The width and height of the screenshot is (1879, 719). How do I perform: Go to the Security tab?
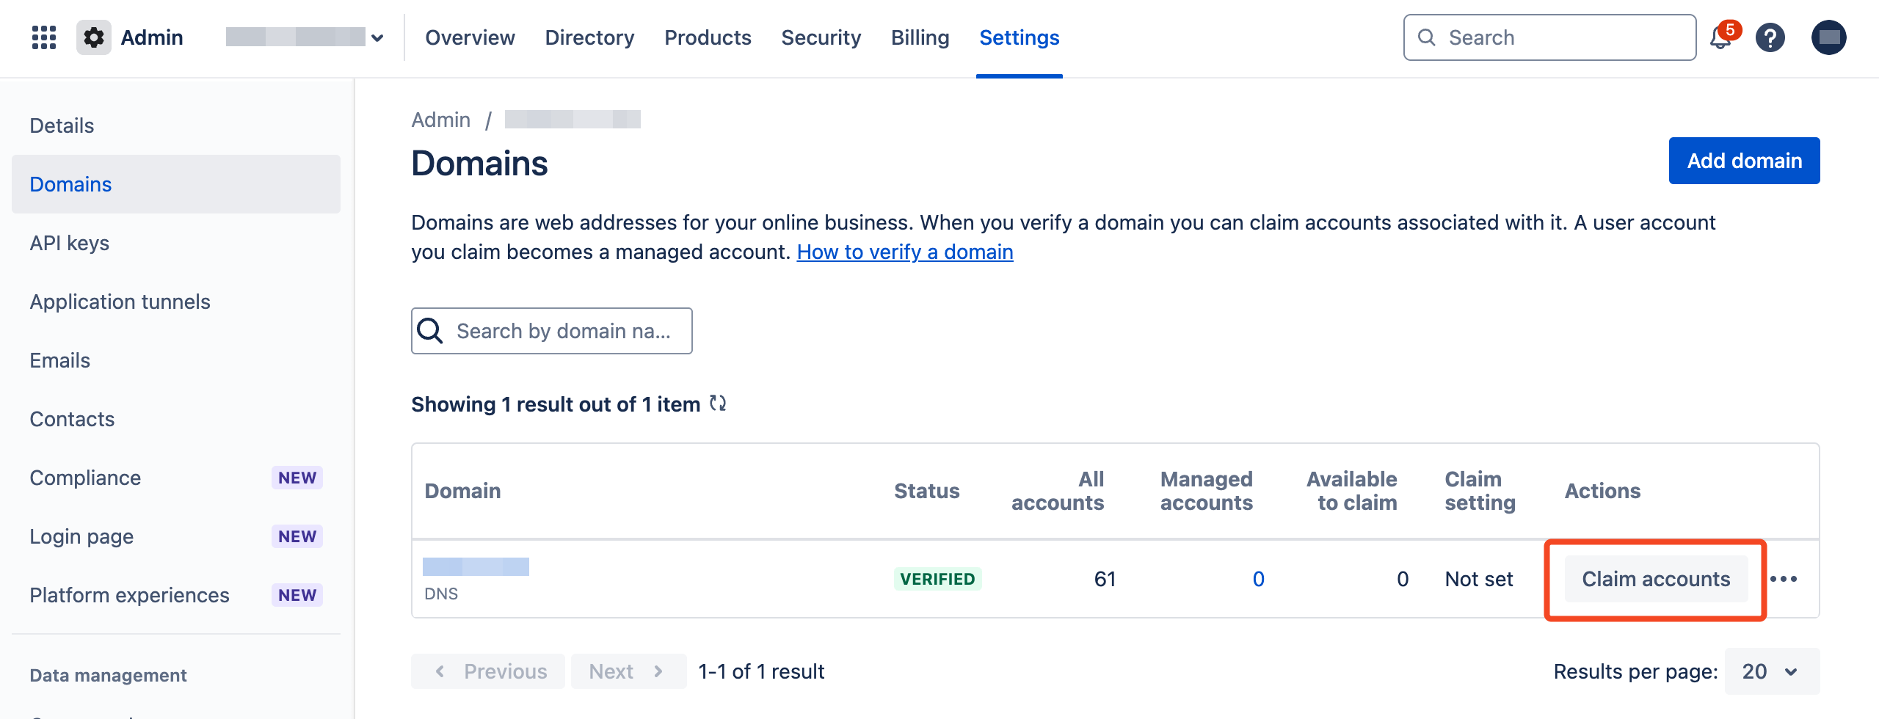821,37
